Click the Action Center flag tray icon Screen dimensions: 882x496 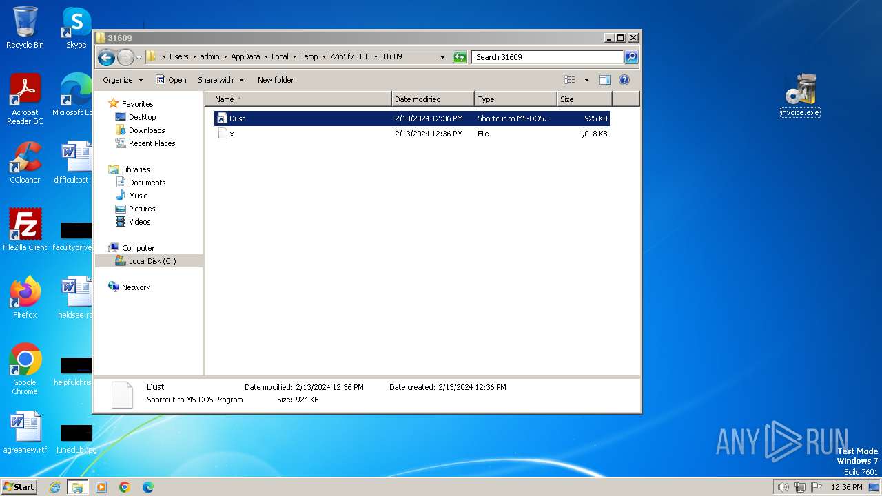point(817,487)
